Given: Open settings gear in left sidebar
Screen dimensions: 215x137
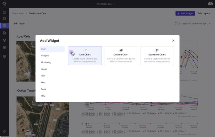Looking at the screenshot, I should [4, 56].
